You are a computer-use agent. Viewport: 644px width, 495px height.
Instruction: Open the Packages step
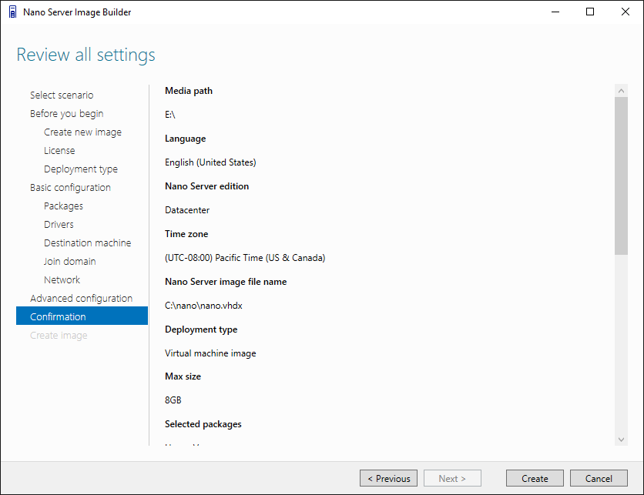[x=63, y=206]
